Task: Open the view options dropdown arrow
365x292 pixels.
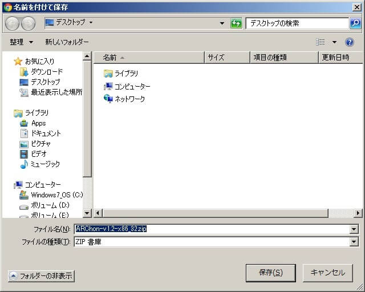Action: pyautogui.click(x=334, y=42)
